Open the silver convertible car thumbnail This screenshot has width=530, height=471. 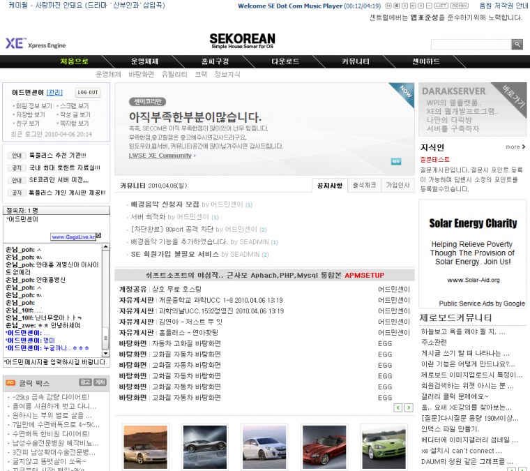click(x=145, y=447)
